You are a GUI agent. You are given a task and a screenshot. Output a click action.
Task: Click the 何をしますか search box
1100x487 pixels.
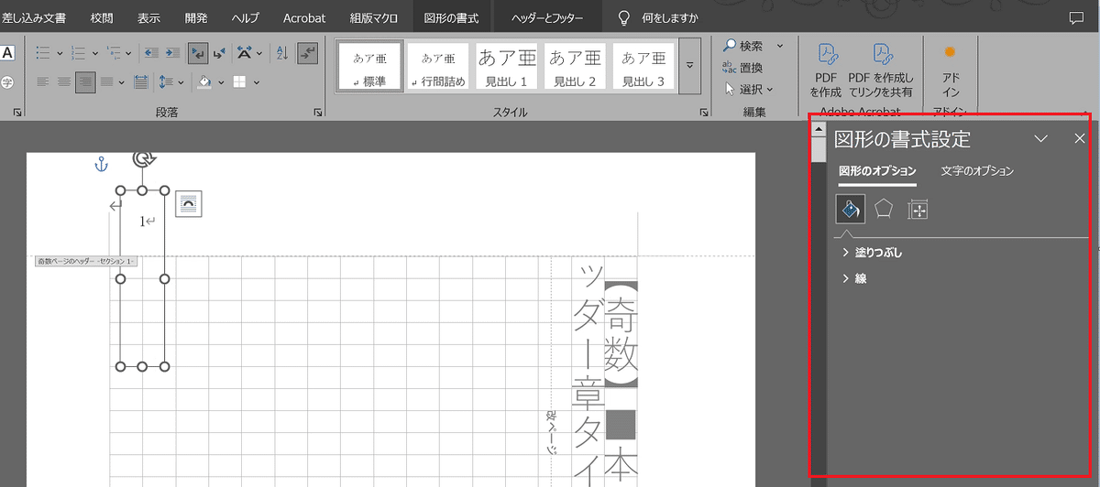point(656,17)
